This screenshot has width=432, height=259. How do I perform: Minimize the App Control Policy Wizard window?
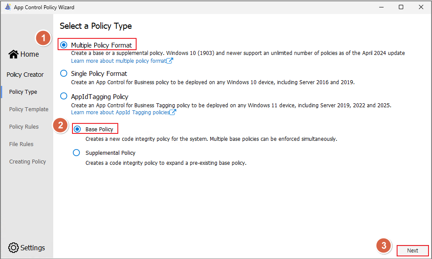(x=381, y=7)
